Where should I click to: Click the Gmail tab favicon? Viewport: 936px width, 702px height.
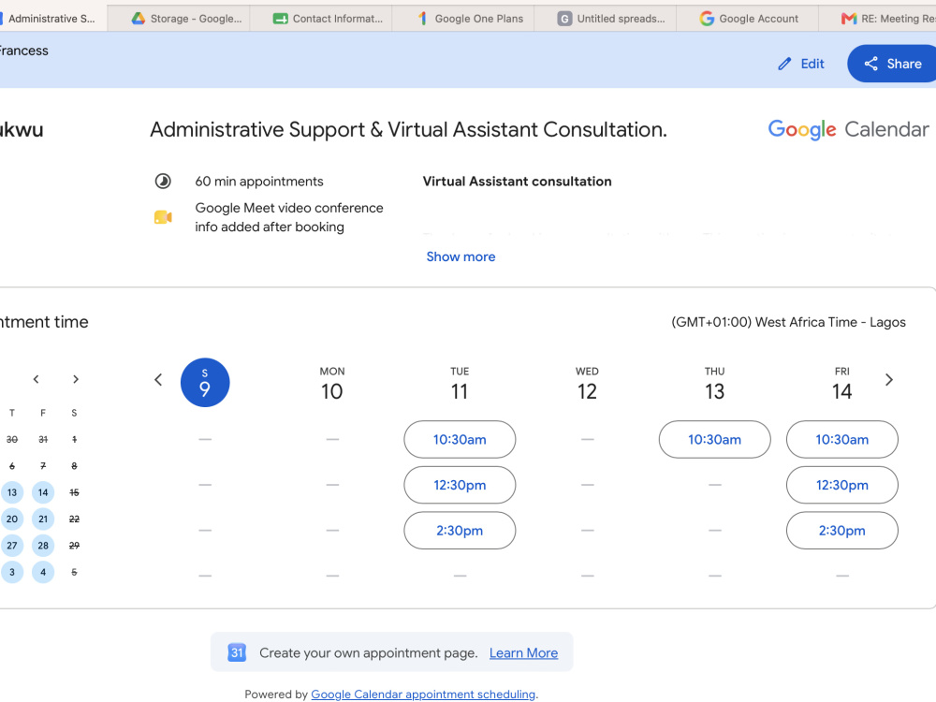pos(849,19)
